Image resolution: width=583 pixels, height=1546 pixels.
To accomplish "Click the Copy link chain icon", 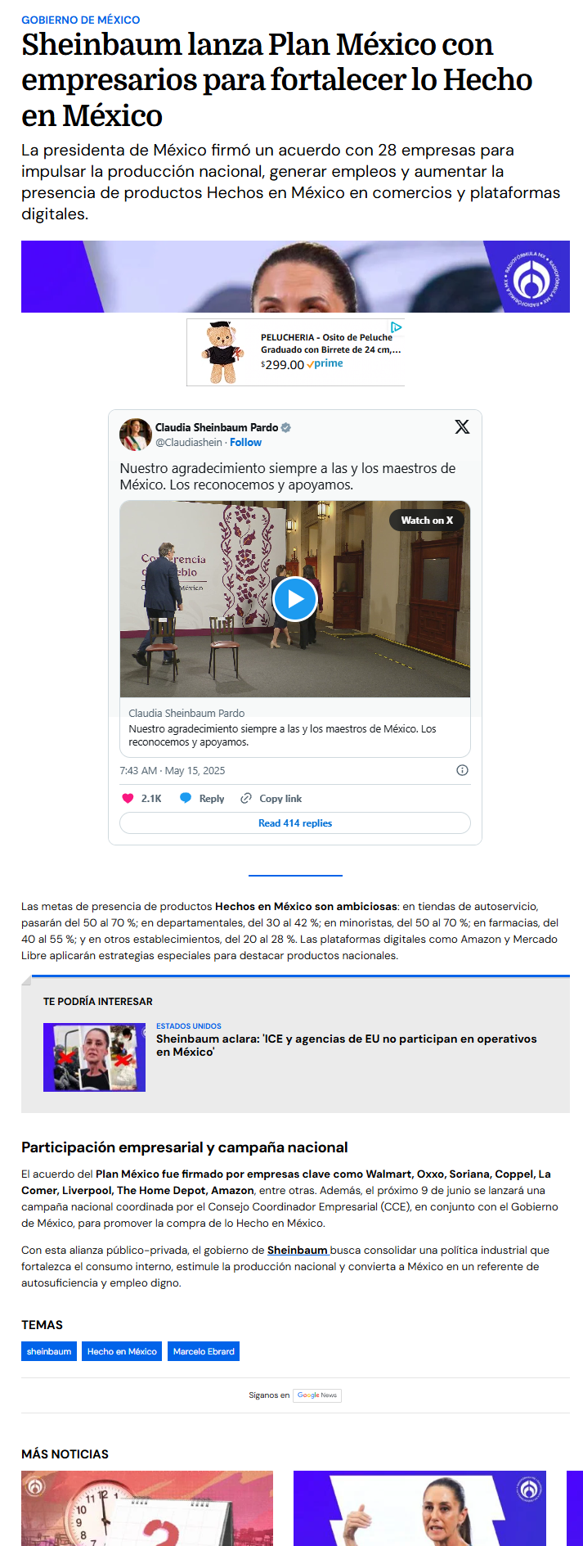I will click(246, 798).
